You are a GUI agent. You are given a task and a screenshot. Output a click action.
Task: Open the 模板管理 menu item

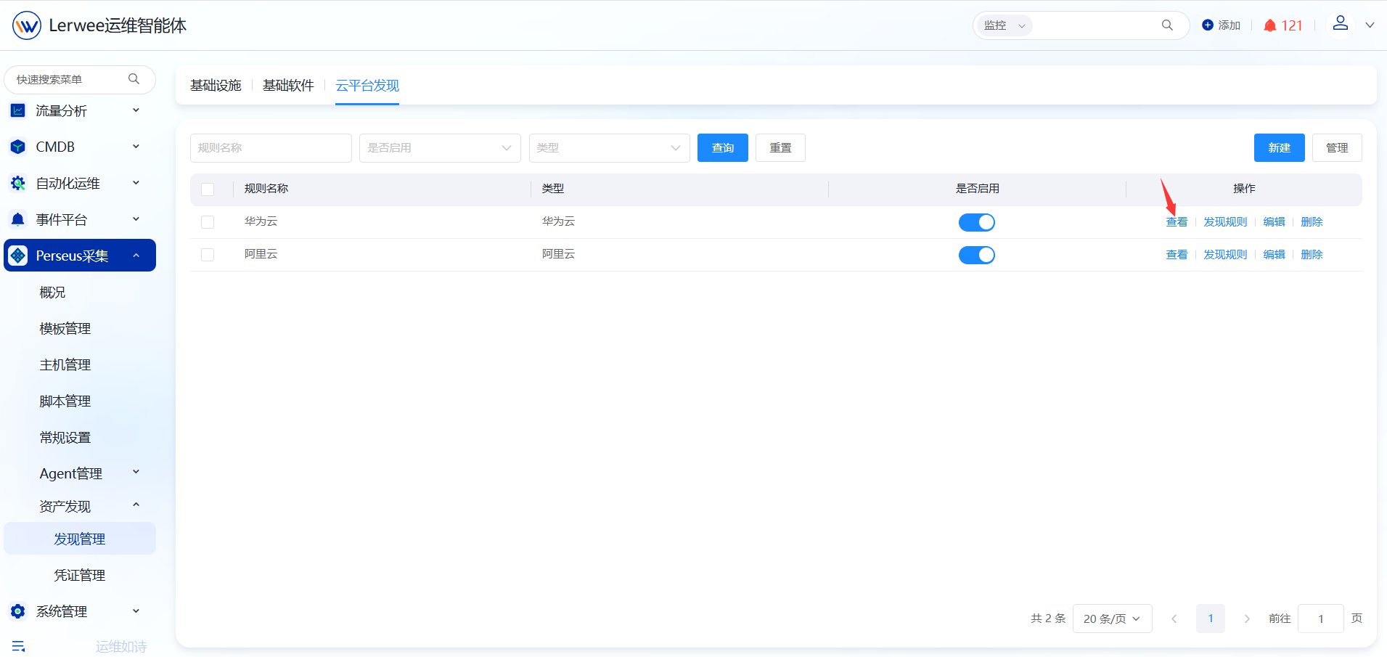65,329
